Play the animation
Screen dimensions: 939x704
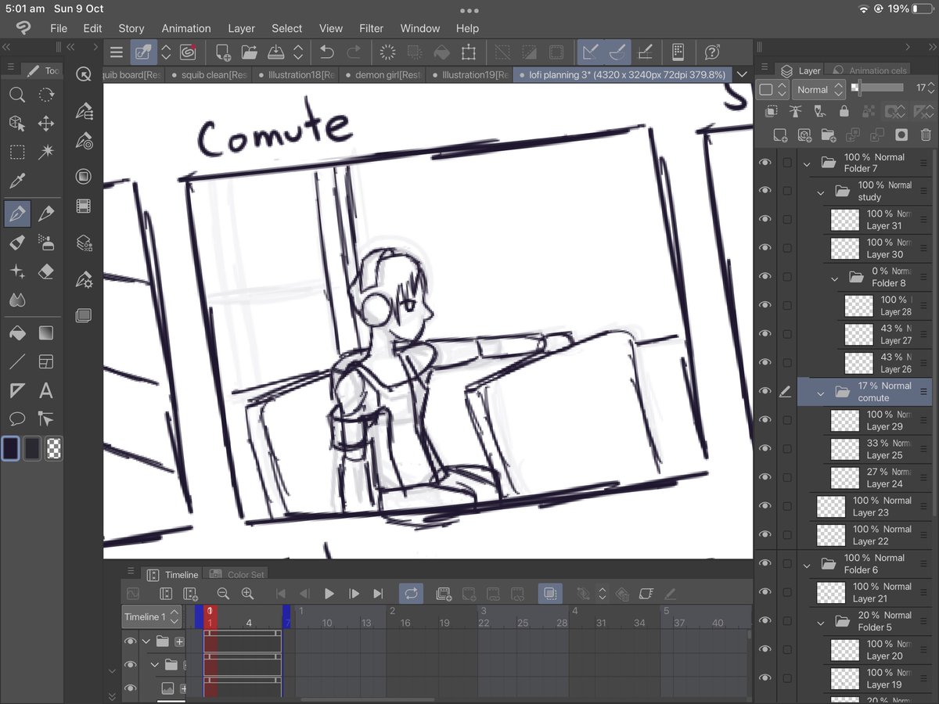pos(329,594)
